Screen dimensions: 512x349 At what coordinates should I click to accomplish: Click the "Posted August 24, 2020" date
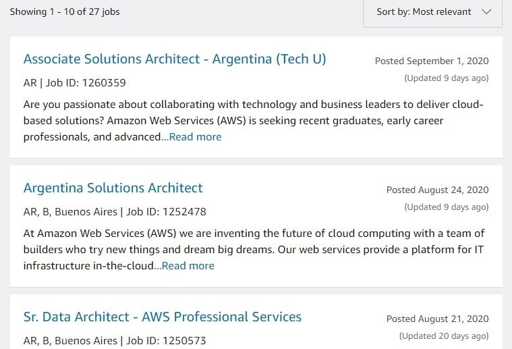tap(437, 190)
